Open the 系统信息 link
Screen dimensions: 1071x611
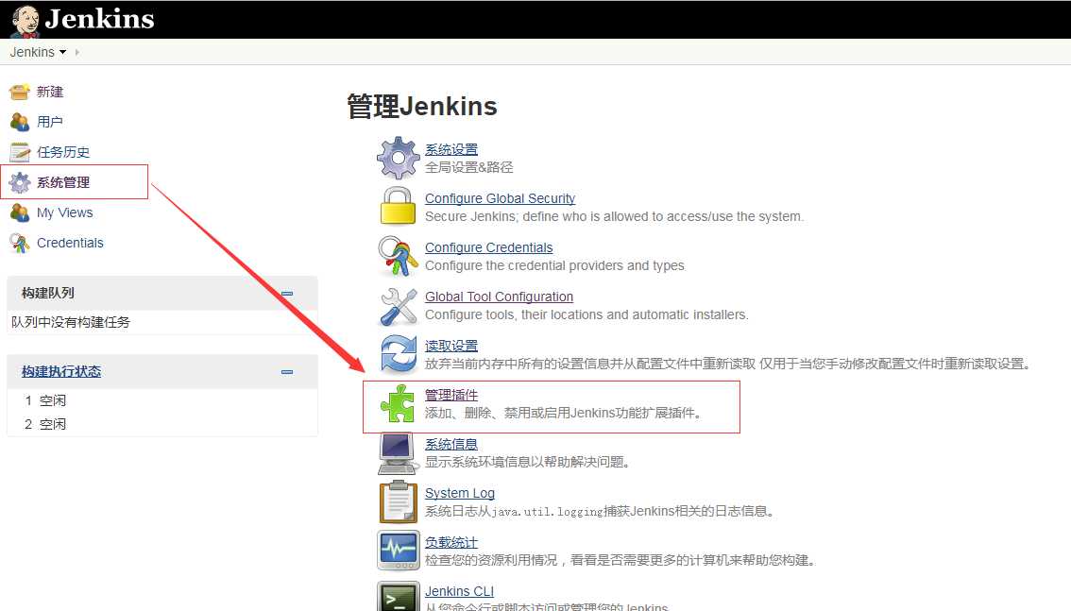click(451, 444)
